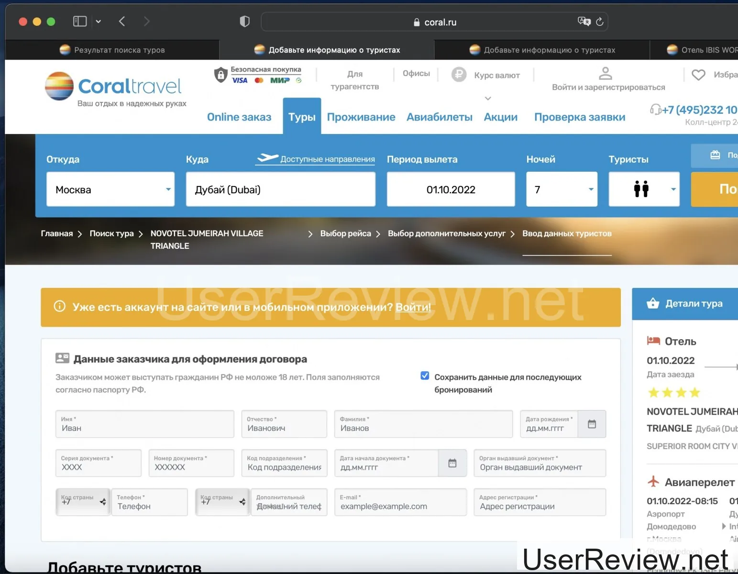Uncheck save data for future bookings

click(x=425, y=376)
